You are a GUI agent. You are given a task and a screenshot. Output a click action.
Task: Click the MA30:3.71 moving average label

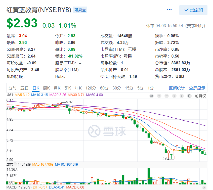point(76,95)
